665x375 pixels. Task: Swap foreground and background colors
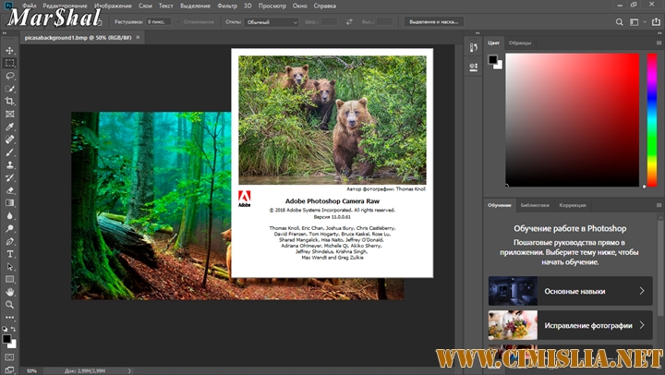15,328
